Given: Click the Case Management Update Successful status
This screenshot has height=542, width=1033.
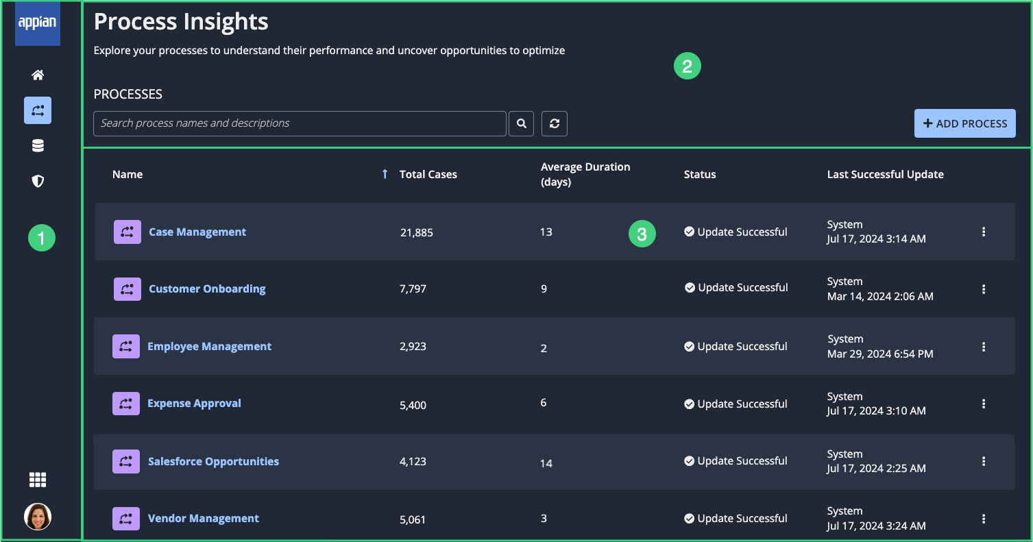Looking at the screenshot, I should click(x=736, y=232).
